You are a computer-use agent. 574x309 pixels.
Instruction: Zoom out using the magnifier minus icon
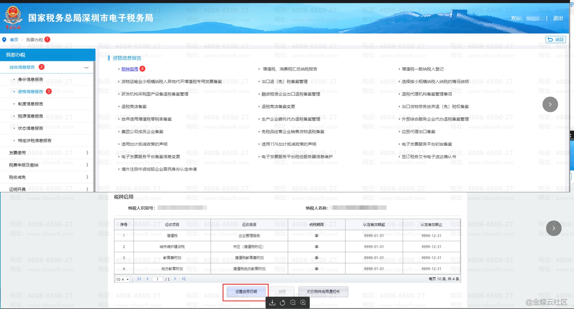click(x=293, y=303)
